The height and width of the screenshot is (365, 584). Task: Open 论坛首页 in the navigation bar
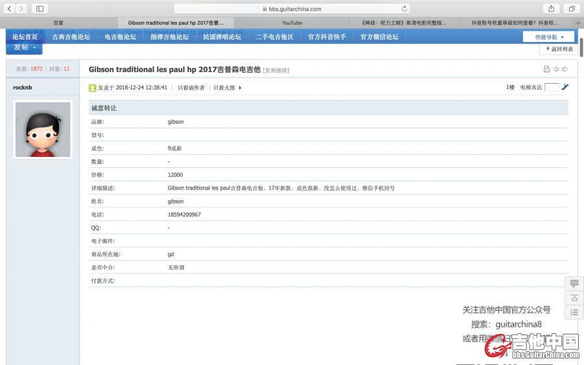(25, 37)
